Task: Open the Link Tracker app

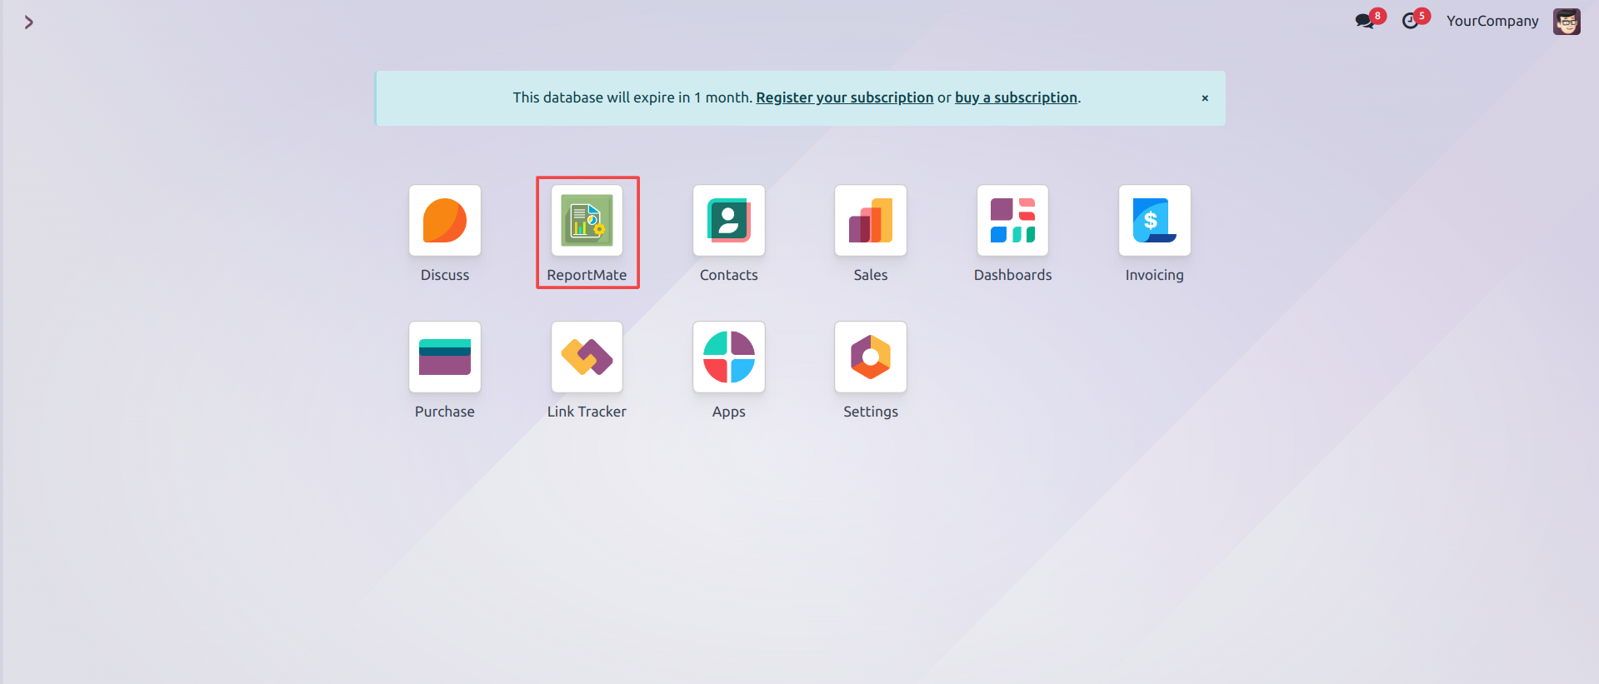Action: click(x=587, y=357)
